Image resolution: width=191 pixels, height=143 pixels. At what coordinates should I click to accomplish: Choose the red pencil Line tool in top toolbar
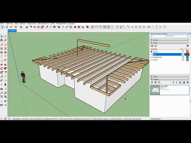point(11,27)
